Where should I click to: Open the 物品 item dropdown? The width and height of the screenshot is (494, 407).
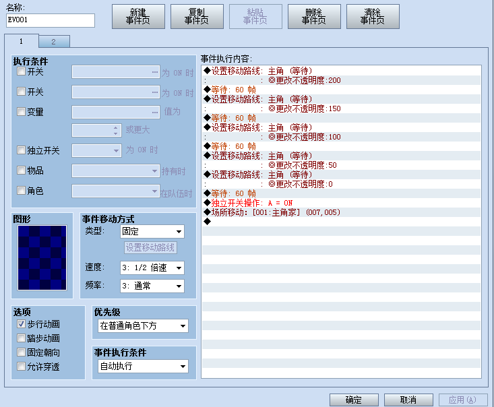[116, 170]
